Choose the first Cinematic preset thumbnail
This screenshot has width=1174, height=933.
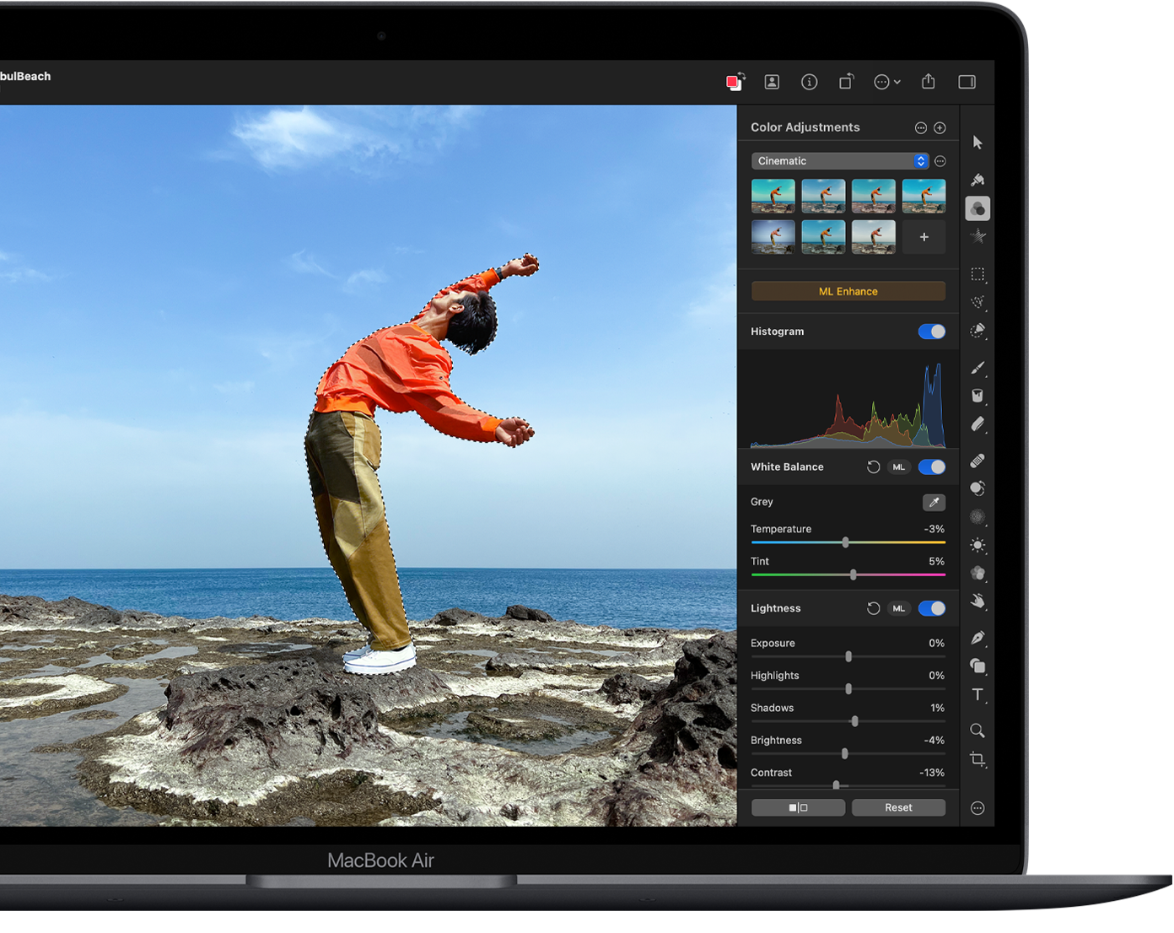[773, 196]
